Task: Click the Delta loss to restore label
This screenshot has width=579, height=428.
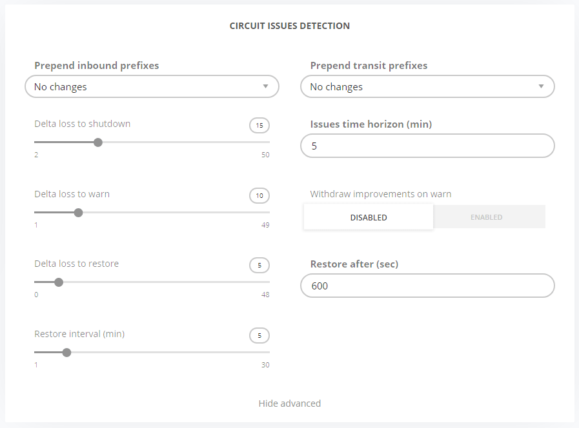Action: (x=76, y=264)
